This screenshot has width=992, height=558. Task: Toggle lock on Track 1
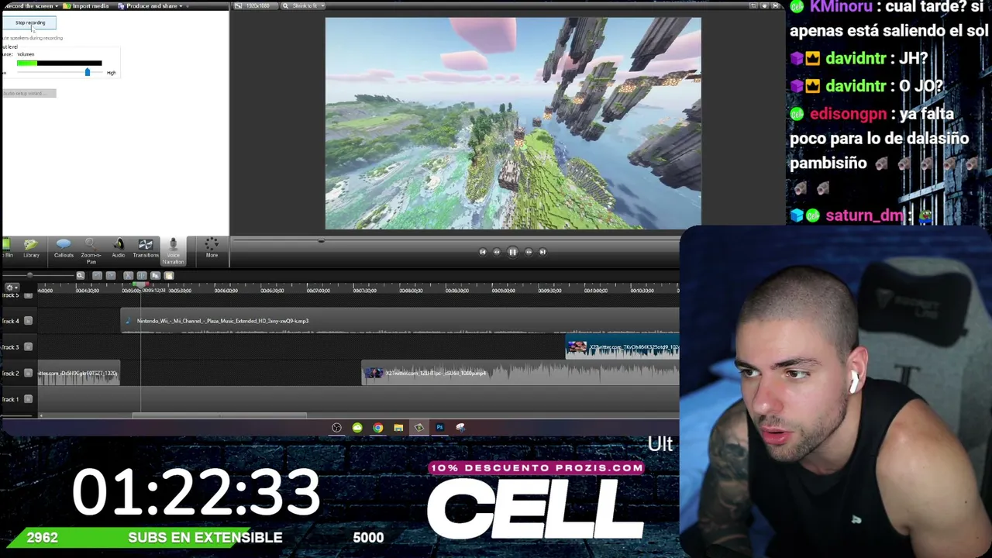click(x=29, y=399)
